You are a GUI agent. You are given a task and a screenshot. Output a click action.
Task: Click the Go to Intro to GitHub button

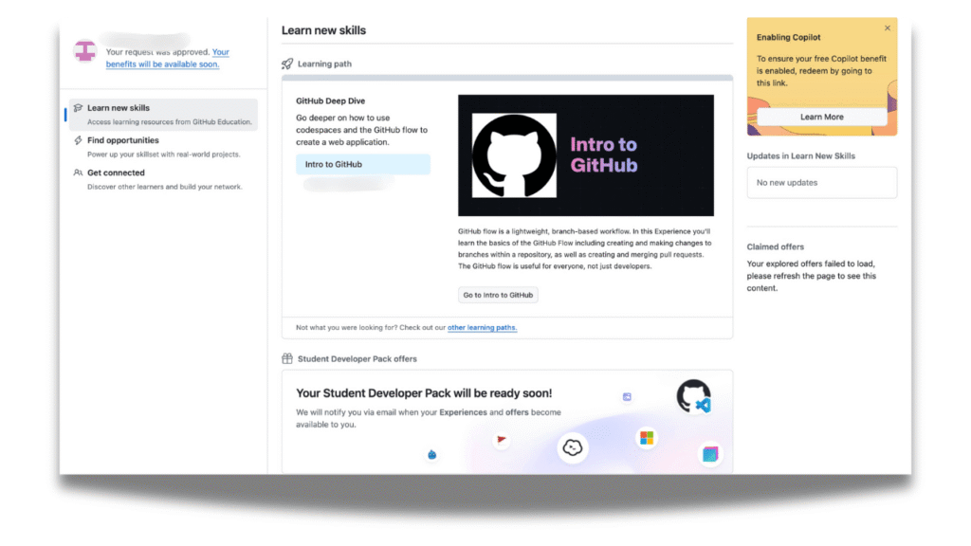point(498,295)
